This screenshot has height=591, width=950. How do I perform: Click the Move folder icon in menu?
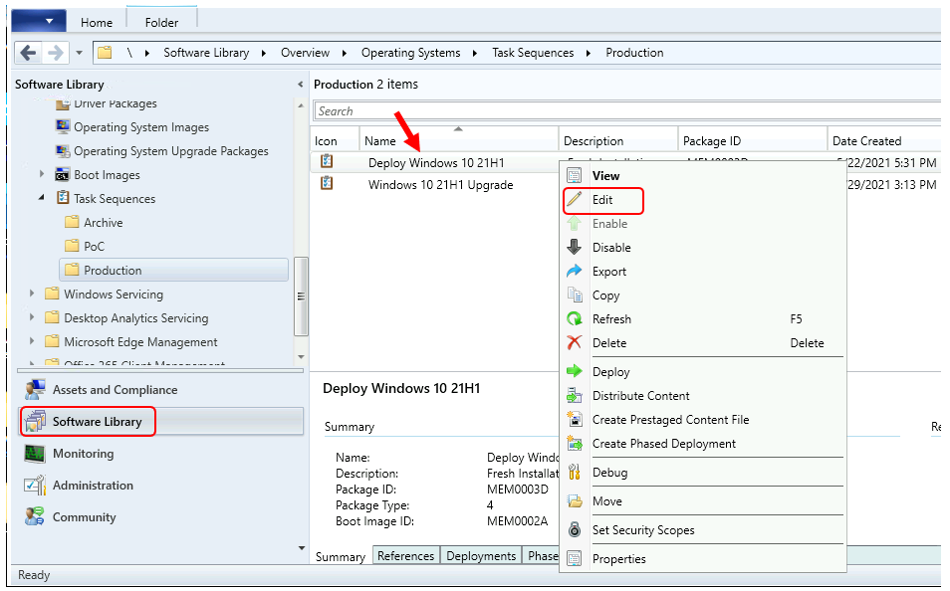[x=574, y=500]
